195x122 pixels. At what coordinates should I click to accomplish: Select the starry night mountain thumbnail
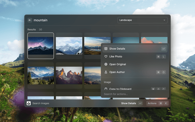[x=41, y=46]
